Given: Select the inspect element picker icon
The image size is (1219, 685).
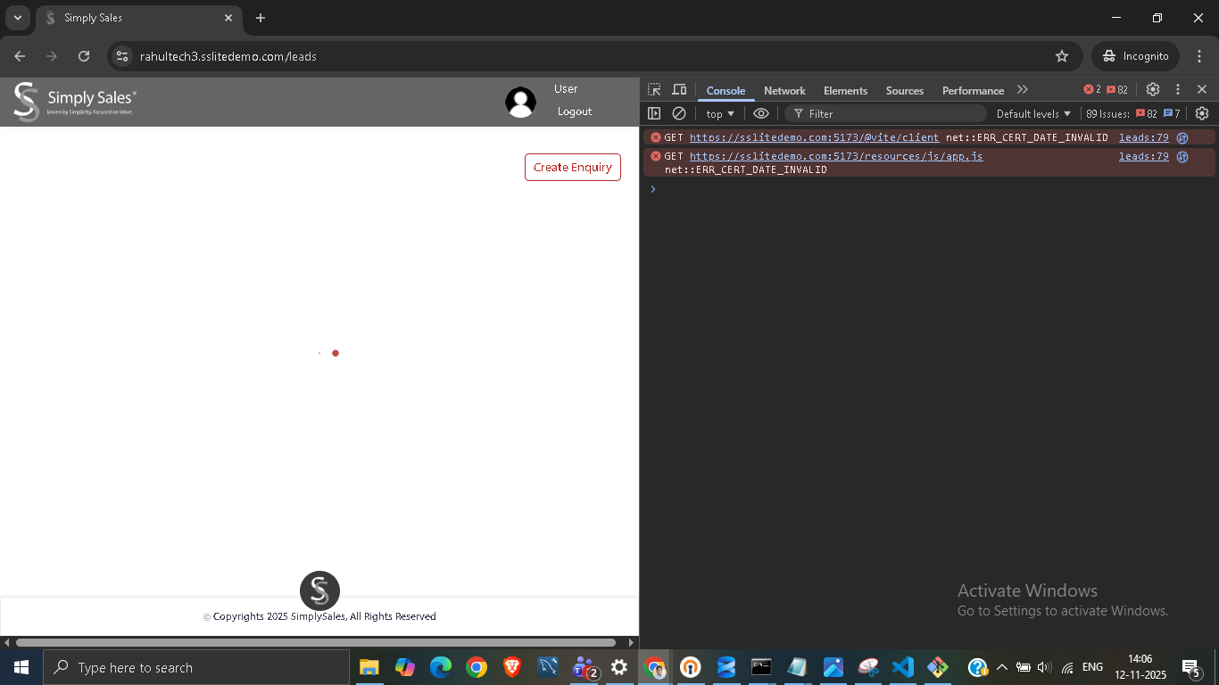Looking at the screenshot, I should tap(654, 90).
